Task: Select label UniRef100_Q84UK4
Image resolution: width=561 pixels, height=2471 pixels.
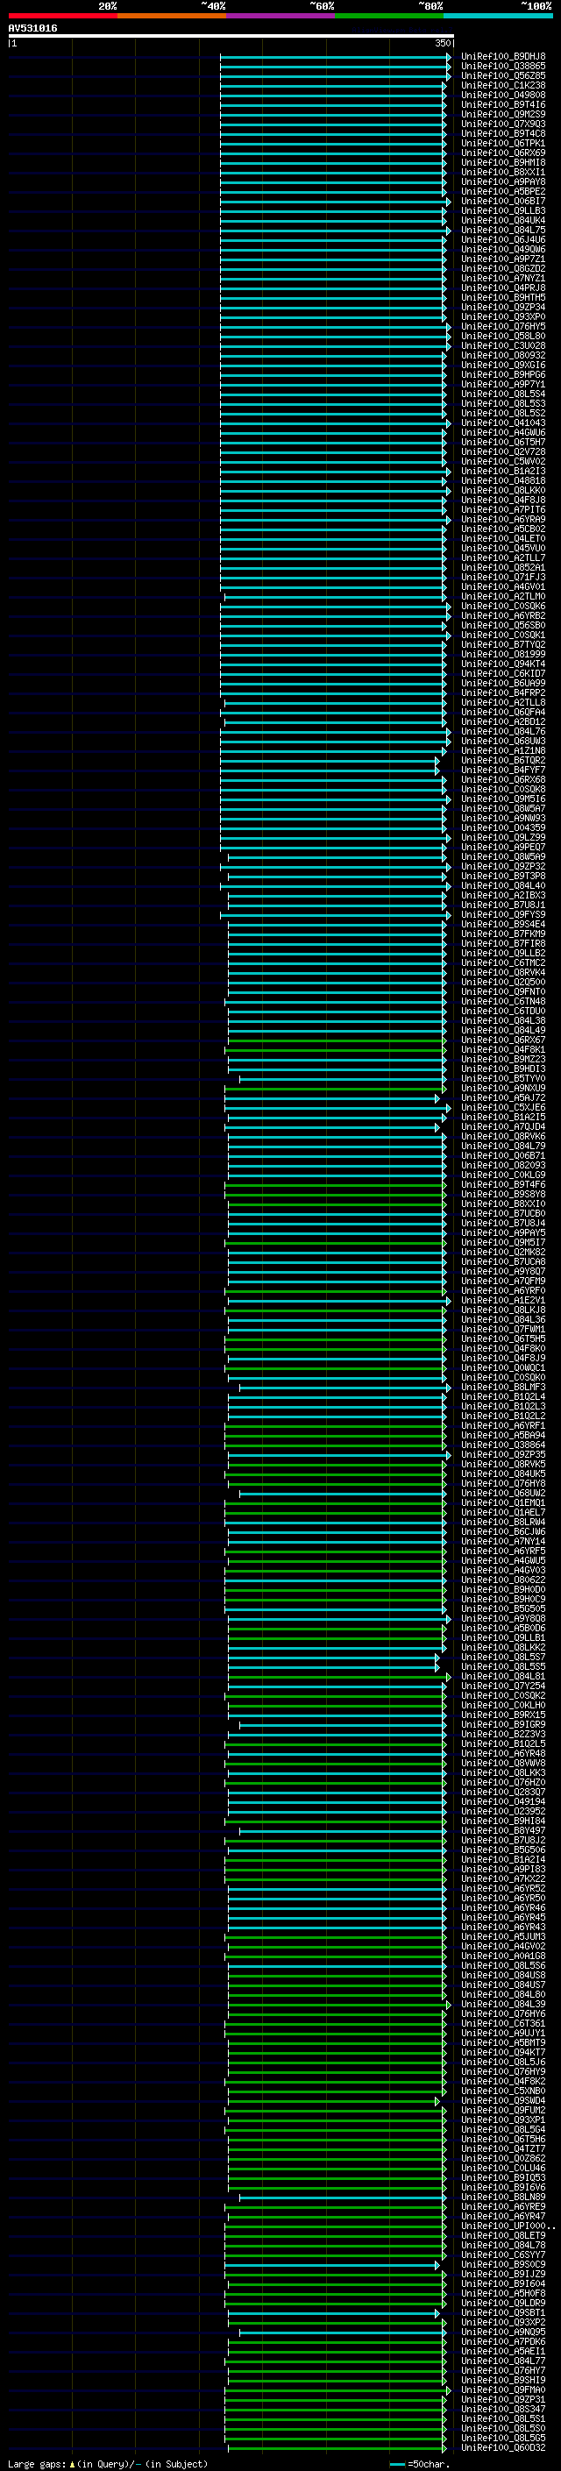Action: [503, 221]
